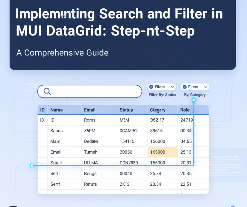Expand the Filters chevron above Filter By: Status
Viewport: 247px width, 207px height.
pos(172,87)
